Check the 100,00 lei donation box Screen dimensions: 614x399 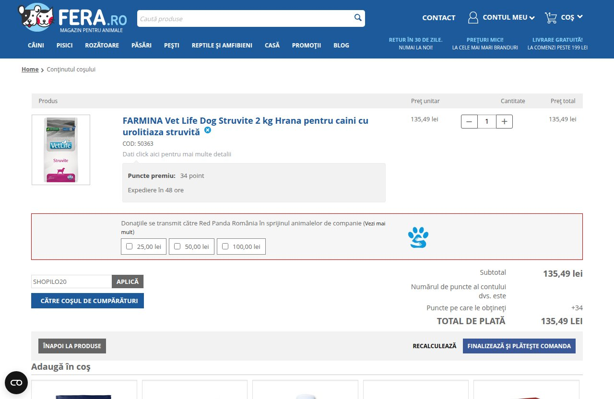pos(225,246)
